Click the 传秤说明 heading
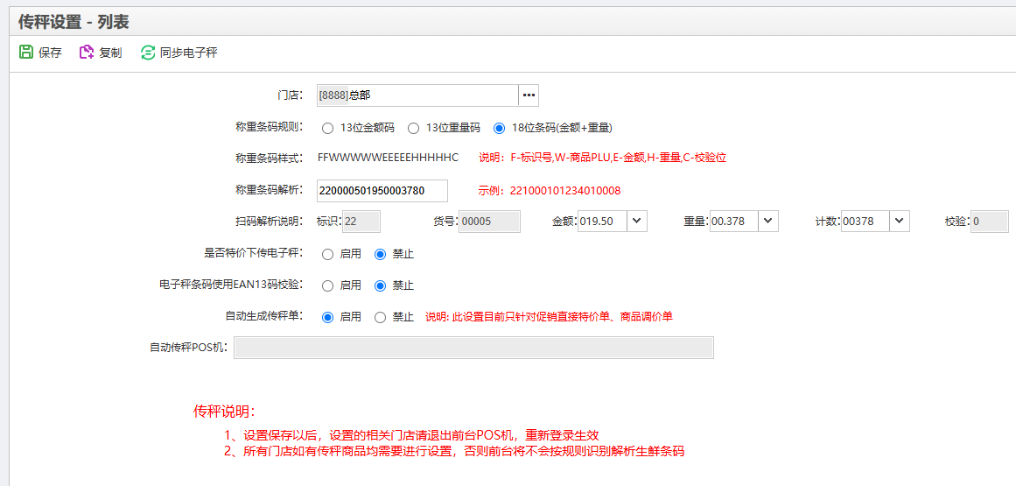The width and height of the screenshot is (1016, 486). (x=225, y=412)
